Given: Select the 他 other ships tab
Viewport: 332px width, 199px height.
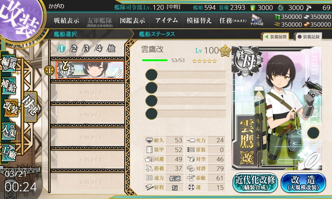Looking at the screenshot, I should pos(111,49).
